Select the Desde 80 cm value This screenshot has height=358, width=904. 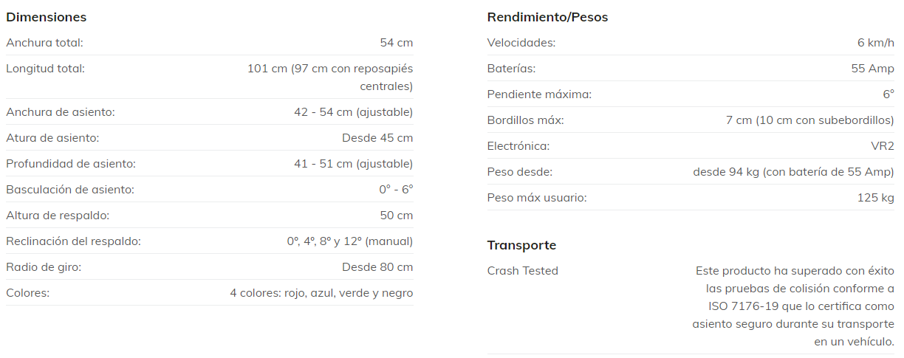377,267
